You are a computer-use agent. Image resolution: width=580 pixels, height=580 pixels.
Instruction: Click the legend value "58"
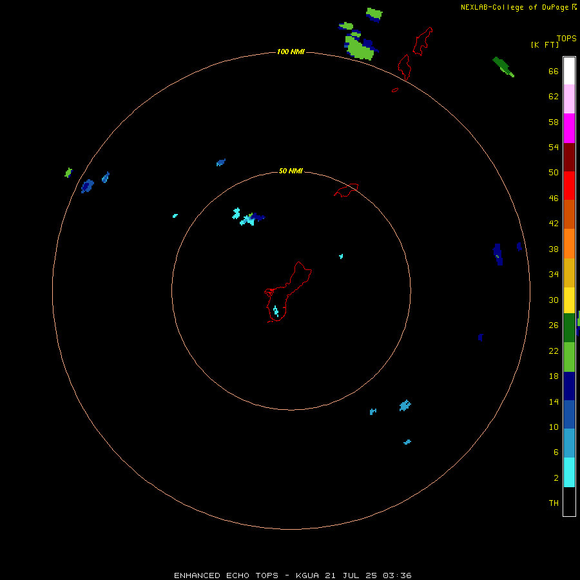click(x=554, y=122)
